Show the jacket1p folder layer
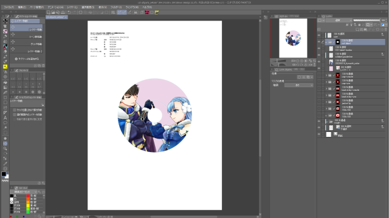This screenshot has height=218, width=389. (x=319, y=102)
